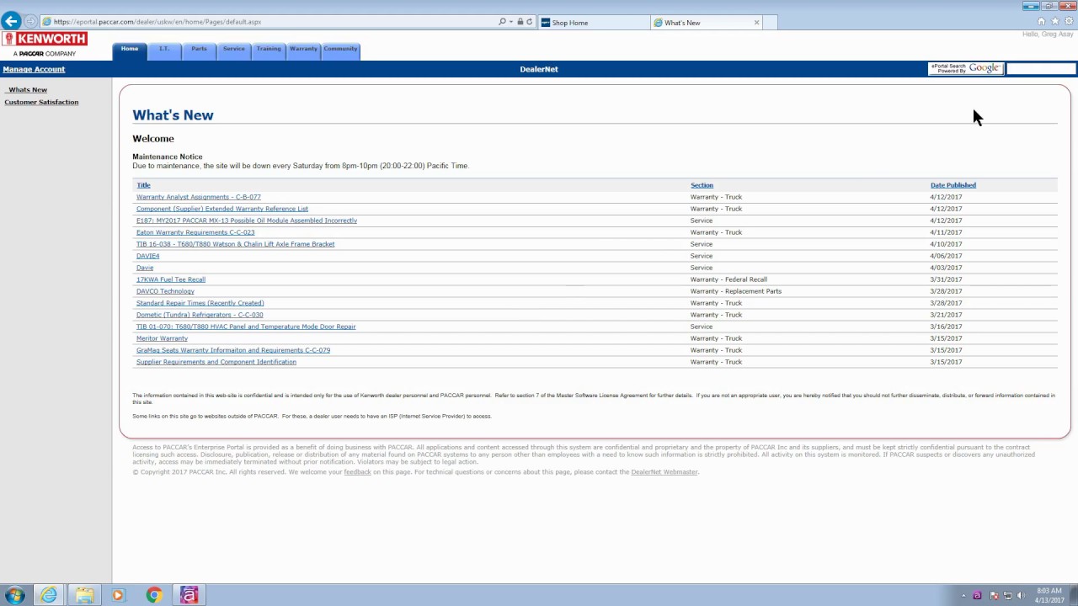Click the purple 'a' app in taskbar

click(x=189, y=595)
